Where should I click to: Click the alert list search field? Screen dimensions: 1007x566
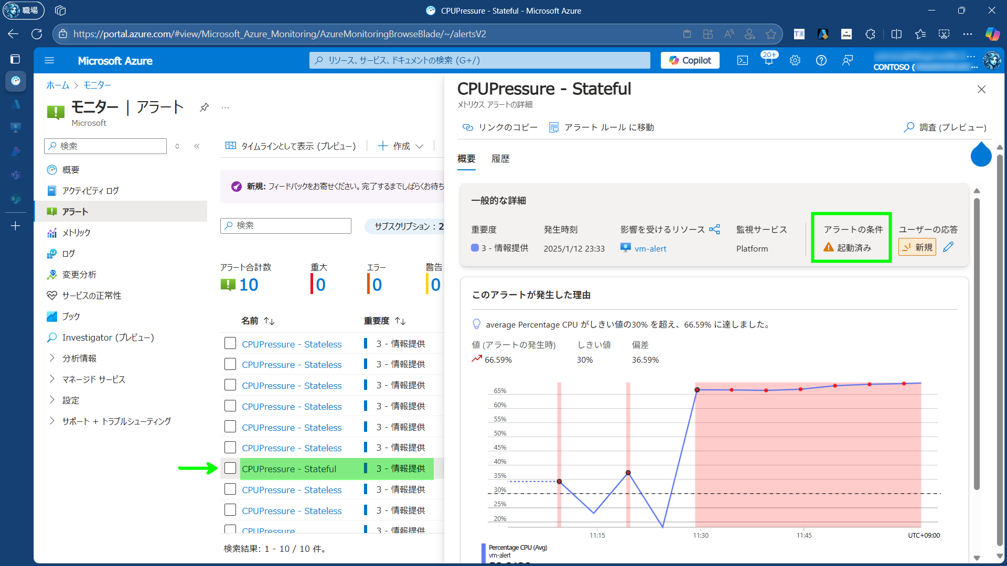(x=286, y=226)
